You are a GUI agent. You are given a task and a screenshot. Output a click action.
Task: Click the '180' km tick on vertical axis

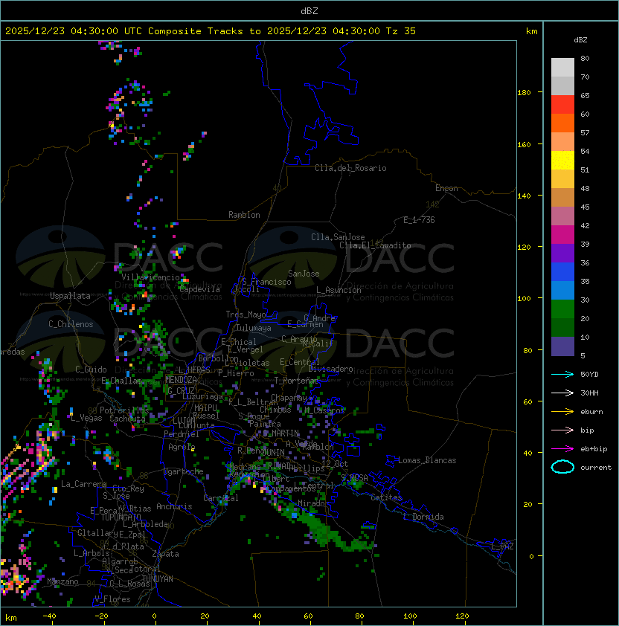[524, 93]
